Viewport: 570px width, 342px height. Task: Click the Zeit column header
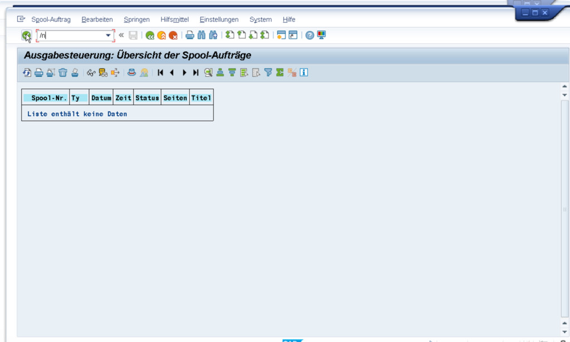coord(123,98)
